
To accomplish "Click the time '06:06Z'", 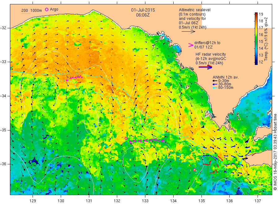I will pyautogui.click(x=143, y=15).
